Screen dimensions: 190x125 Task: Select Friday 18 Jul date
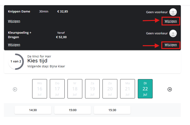coord(75,89)
